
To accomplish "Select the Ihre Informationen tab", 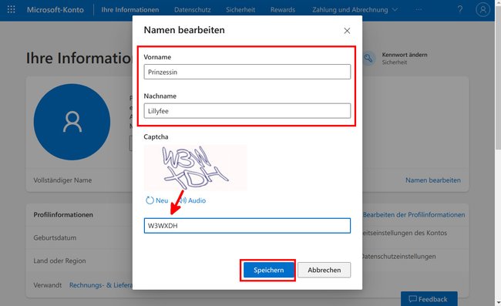I will [x=130, y=9].
